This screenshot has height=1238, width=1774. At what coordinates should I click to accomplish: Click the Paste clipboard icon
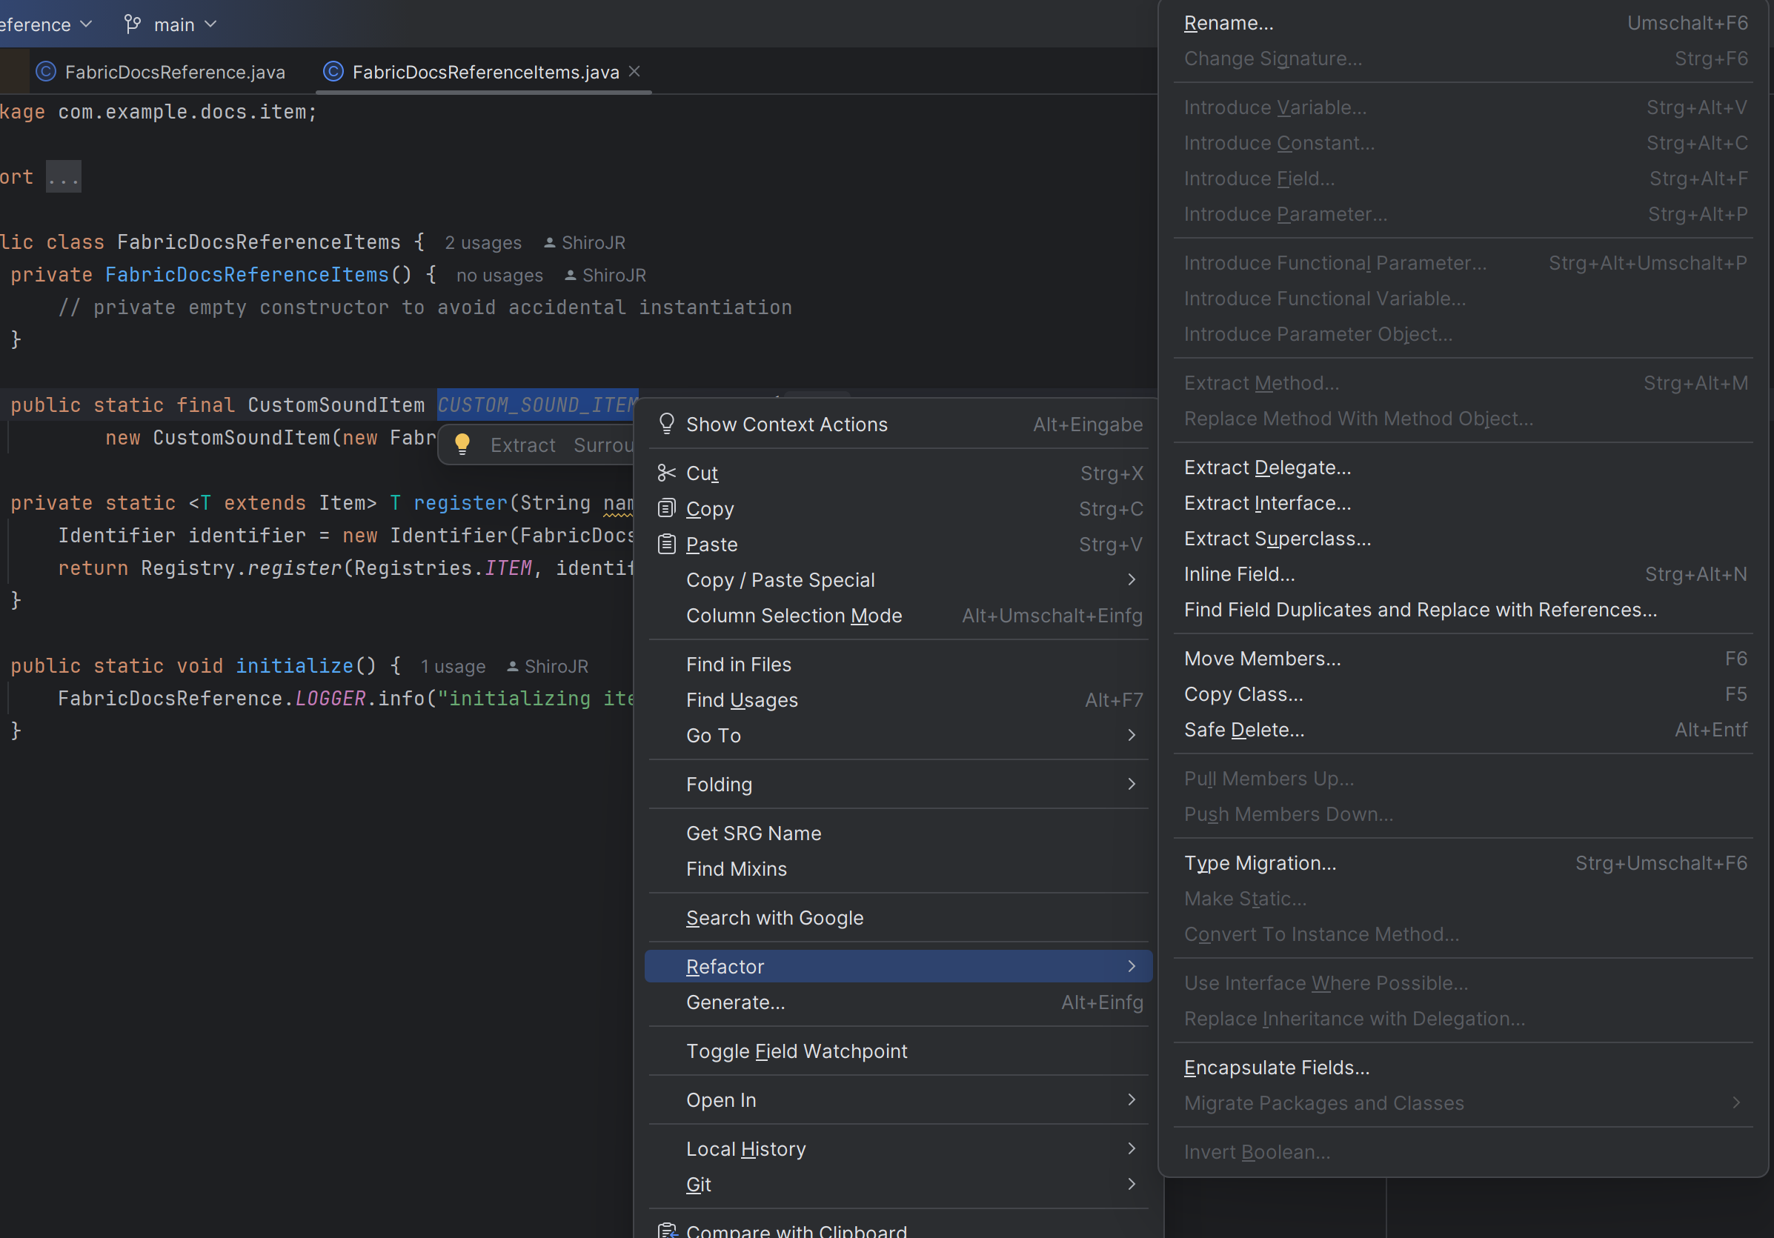click(666, 544)
